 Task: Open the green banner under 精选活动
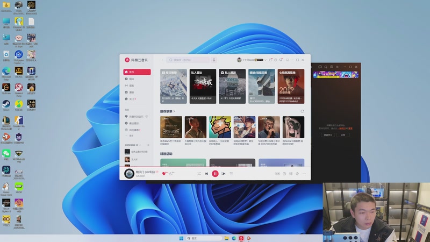coord(183,162)
